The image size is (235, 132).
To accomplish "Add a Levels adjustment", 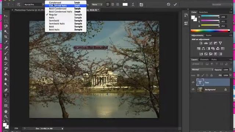I will 206,43.
